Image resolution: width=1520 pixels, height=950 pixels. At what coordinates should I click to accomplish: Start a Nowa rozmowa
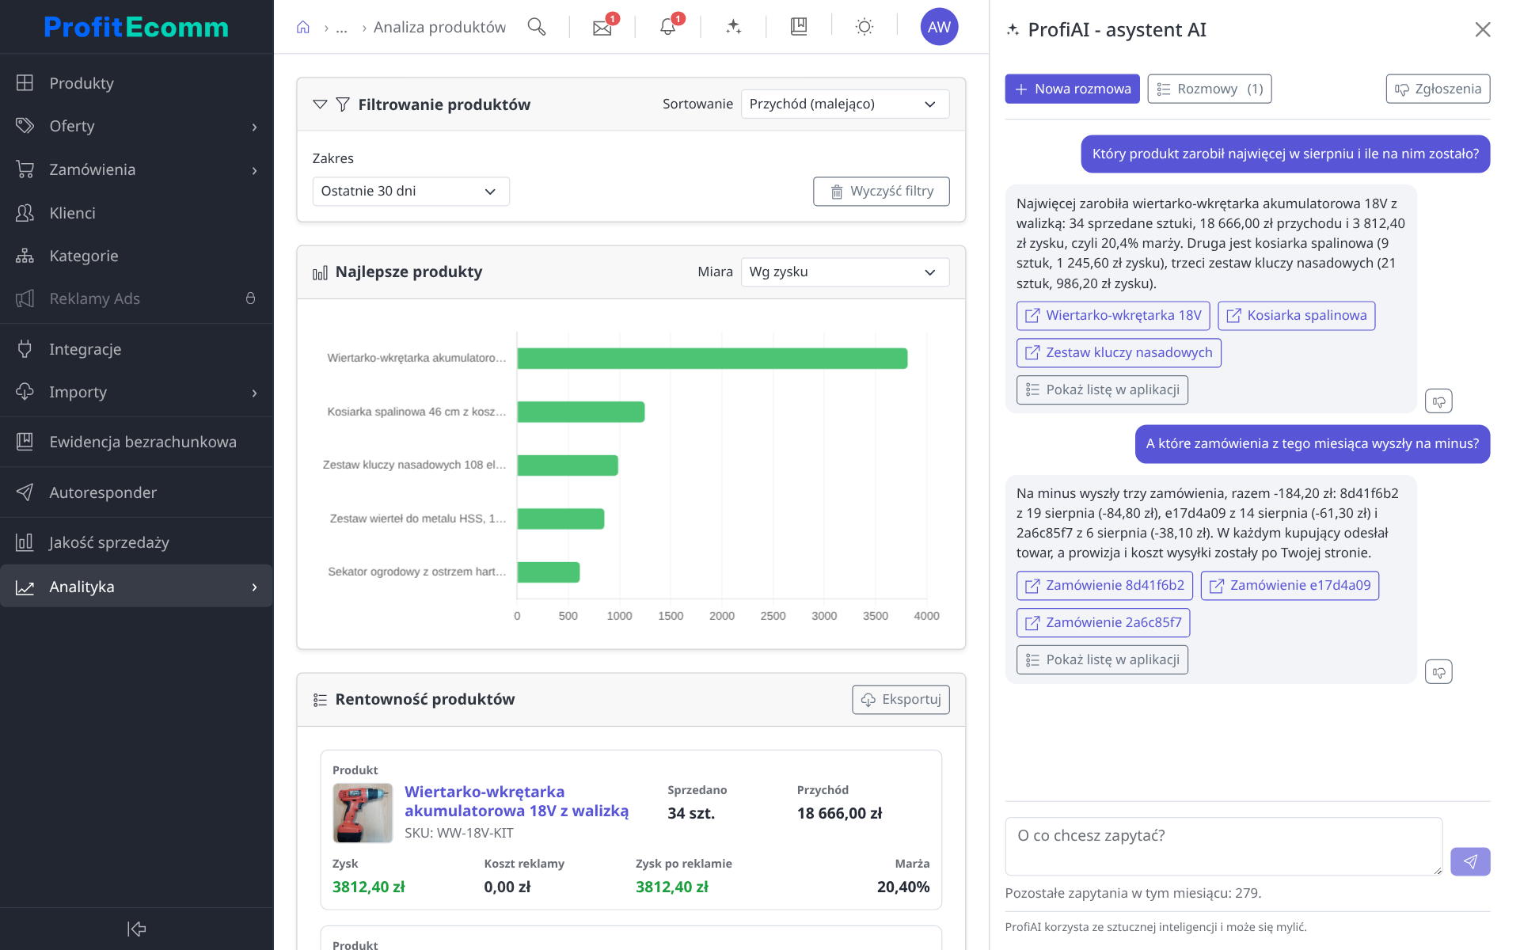pos(1072,89)
